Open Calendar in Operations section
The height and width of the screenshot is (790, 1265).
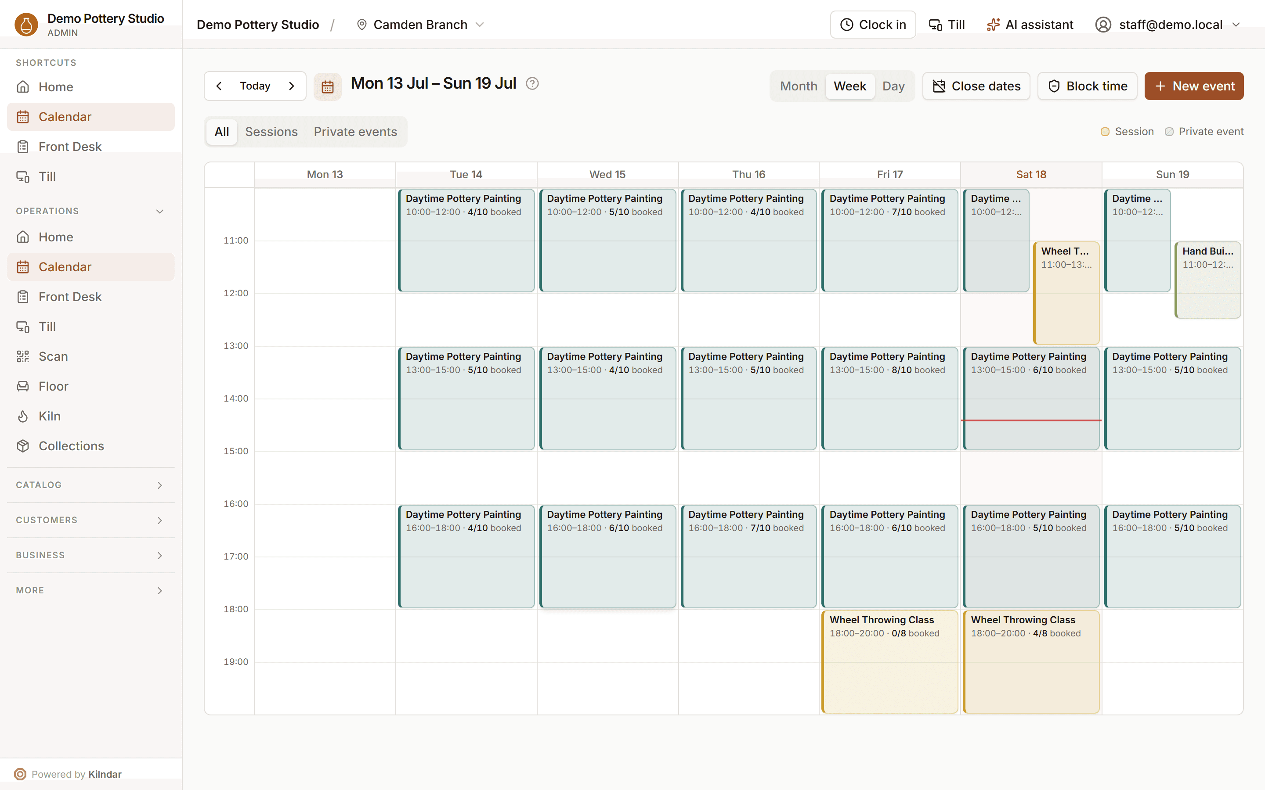91,267
